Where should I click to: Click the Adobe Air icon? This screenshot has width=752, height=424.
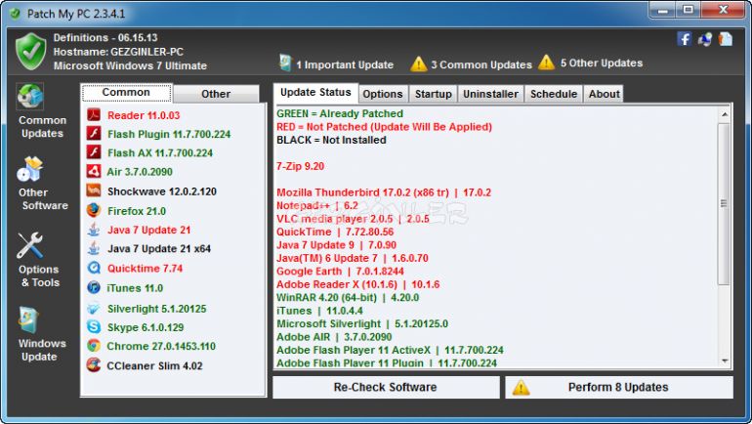click(x=94, y=171)
